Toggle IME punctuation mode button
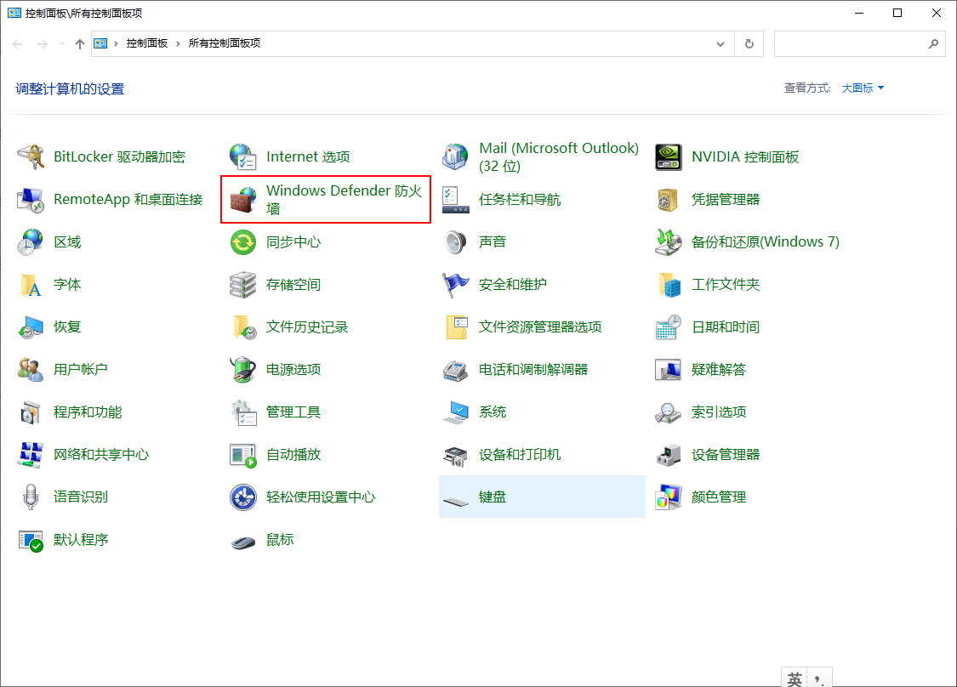Viewport: 957px width, 687px height. (819, 679)
